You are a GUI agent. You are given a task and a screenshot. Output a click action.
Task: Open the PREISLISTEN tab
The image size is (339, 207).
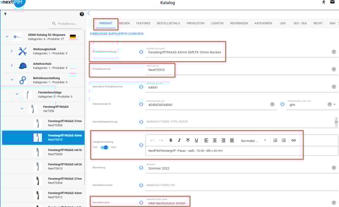(195, 23)
